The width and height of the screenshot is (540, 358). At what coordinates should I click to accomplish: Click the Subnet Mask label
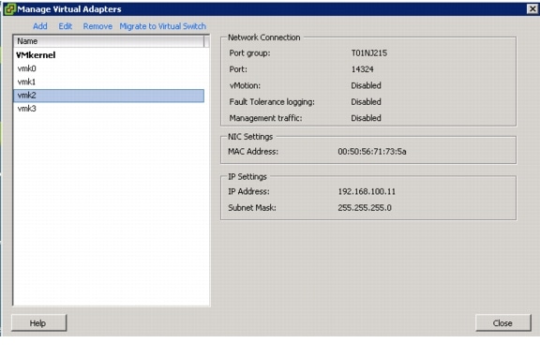click(x=252, y=207)
